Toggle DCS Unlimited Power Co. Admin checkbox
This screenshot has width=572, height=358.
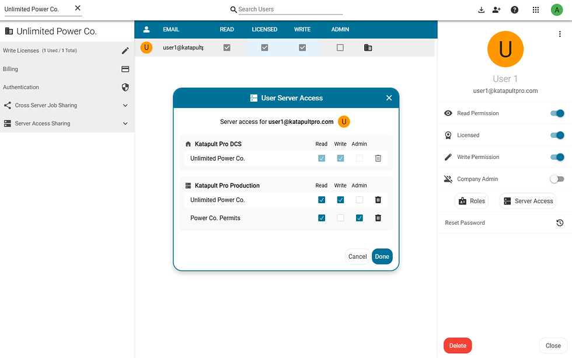[360, 158]
